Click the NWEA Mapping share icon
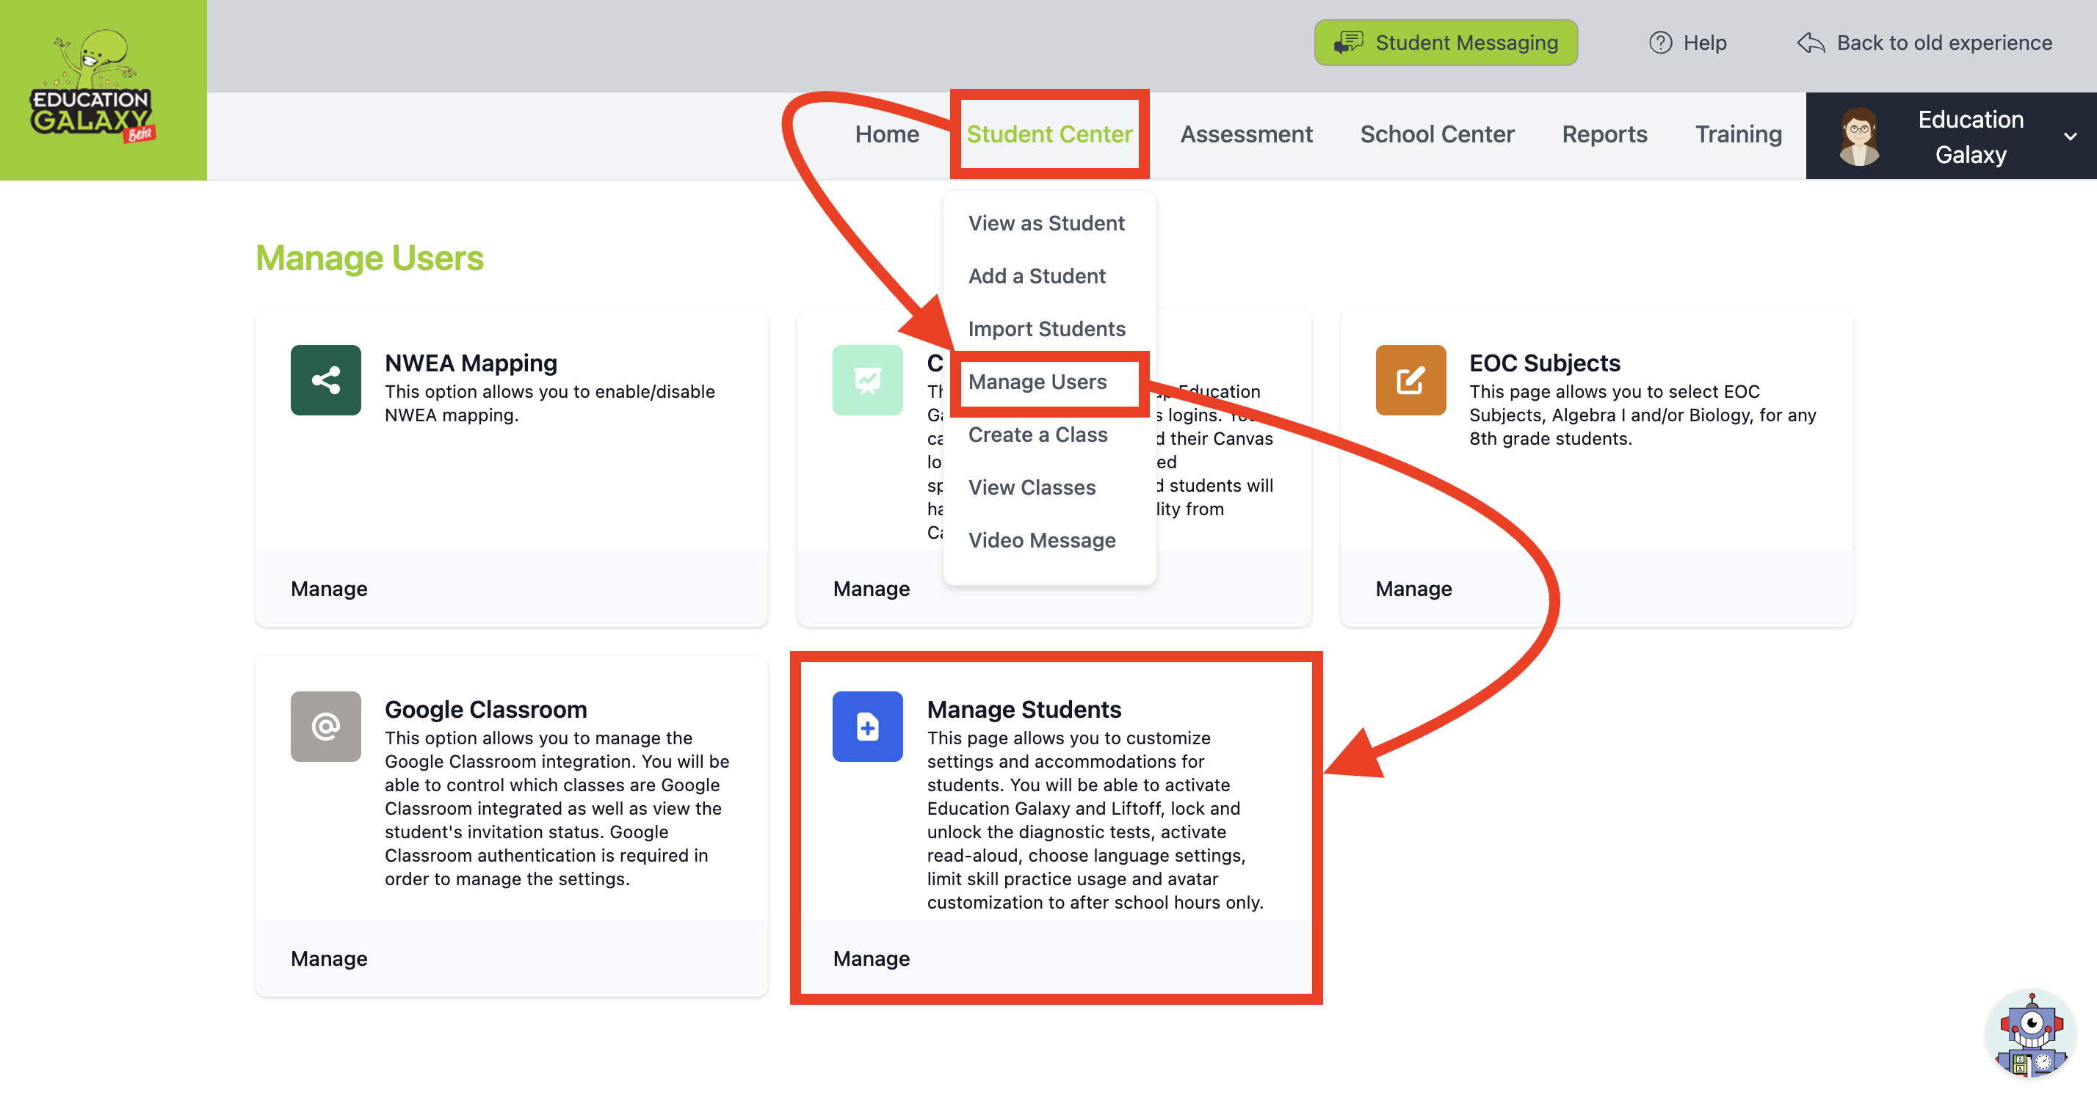Image resolution: width=2097 pixels, height=1098 pixels. tap(325, 380)
